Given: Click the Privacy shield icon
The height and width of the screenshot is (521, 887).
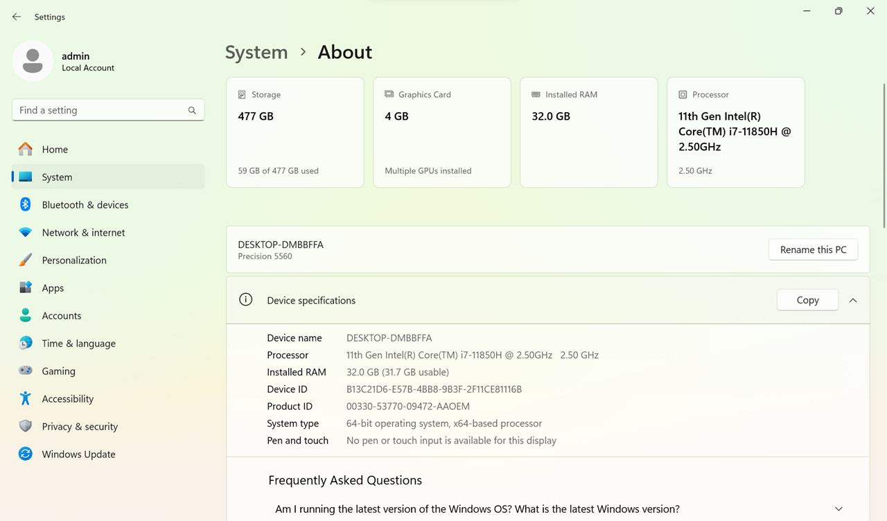Looking at the screenshot, I should click(x=26, y=426).
